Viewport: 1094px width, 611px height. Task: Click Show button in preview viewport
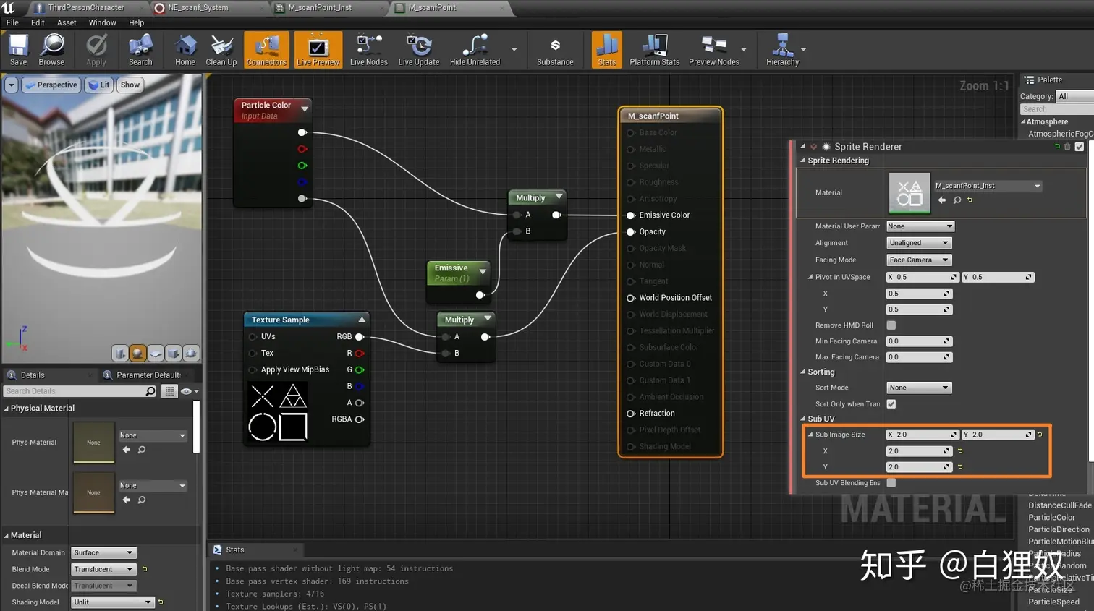pos(130,85)
